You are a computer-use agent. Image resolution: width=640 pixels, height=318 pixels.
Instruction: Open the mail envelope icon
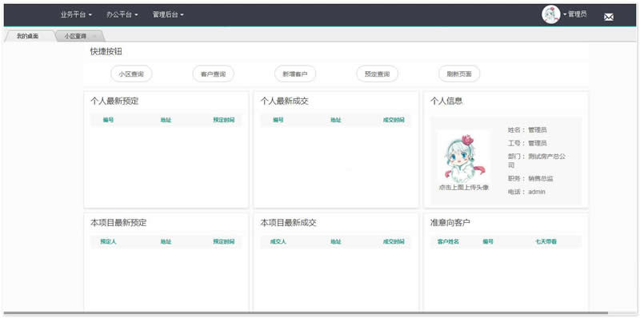point(609,17)
